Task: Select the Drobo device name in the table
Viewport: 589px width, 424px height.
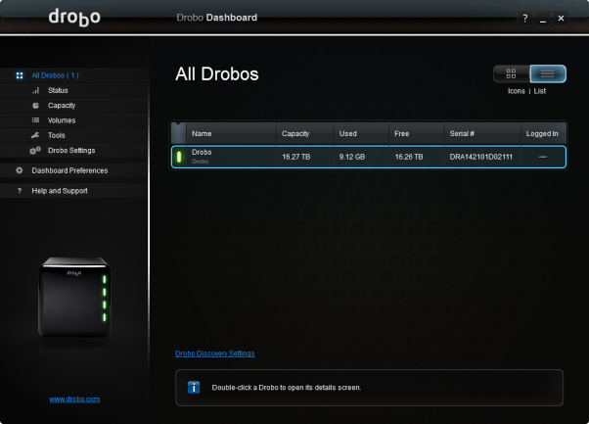Action: pos(202,152)
